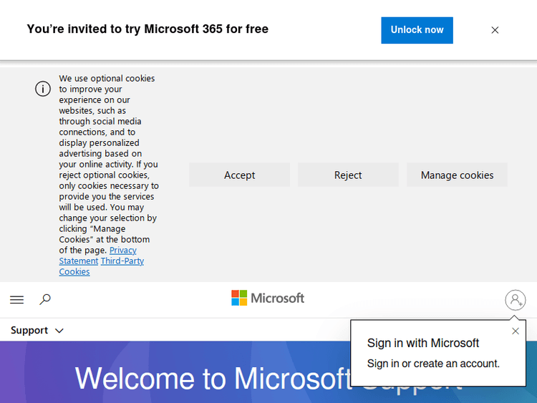Click the optional cookies description paragraph
The image size is (537, 403).
click(107, 165)
